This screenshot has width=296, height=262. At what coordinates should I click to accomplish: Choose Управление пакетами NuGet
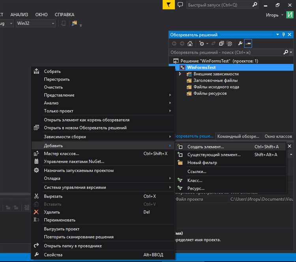pos(103,162)
